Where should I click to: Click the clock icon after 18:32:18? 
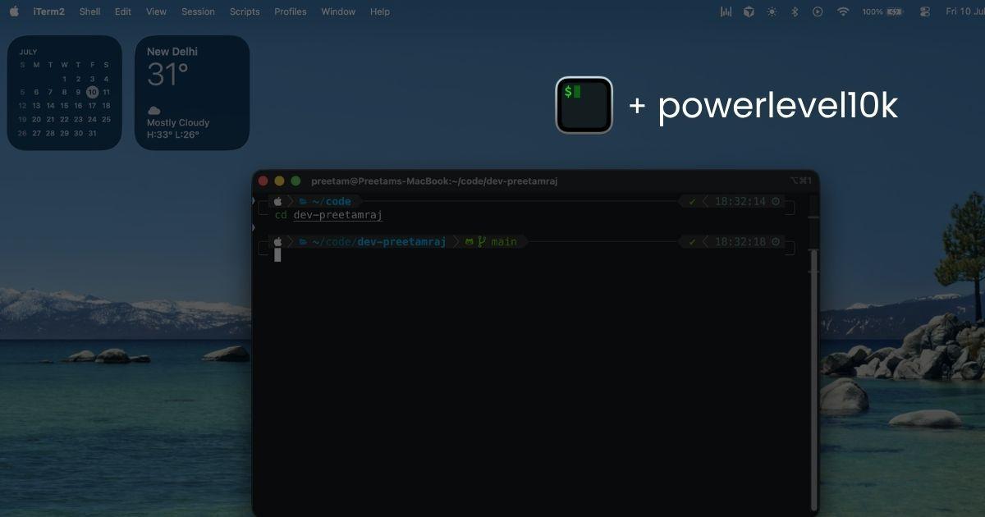(776, 241)
